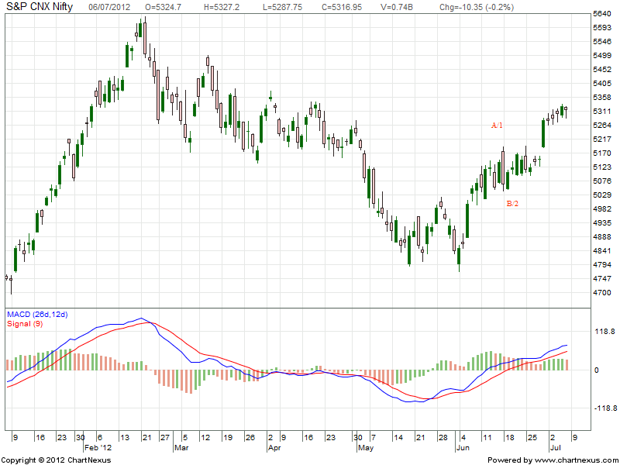The width and height of the screenshot is (620, 465).
Task: Click the 4935 price axis label
Action: tap(603, 223)
